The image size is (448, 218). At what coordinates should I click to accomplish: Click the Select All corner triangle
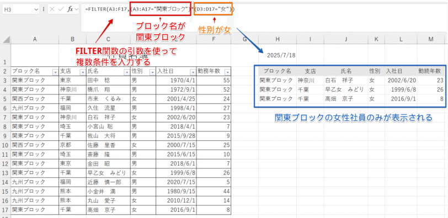(6, 39)
